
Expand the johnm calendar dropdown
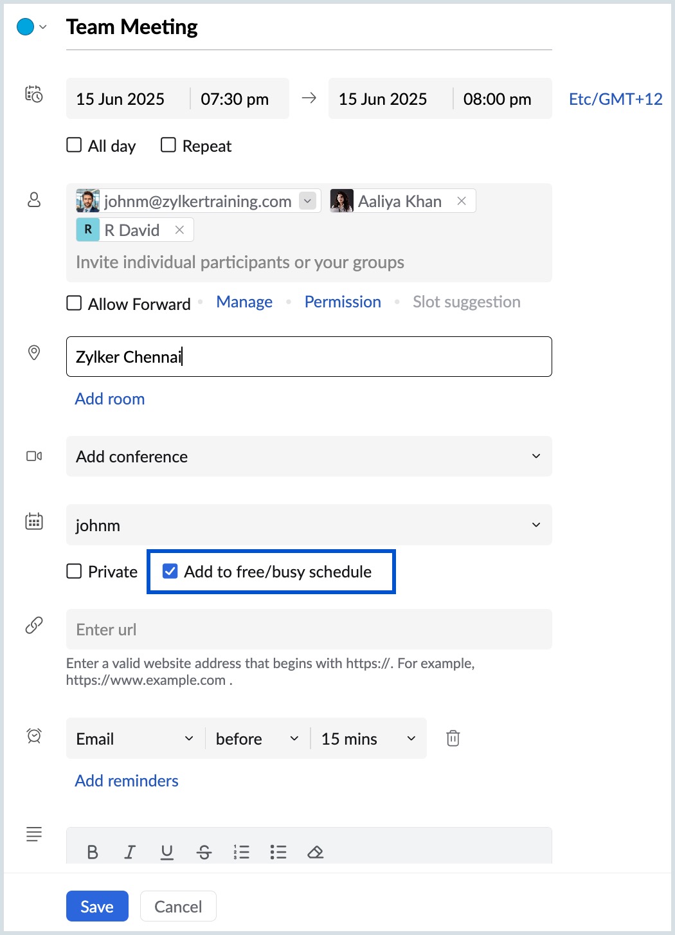(309, 525)
